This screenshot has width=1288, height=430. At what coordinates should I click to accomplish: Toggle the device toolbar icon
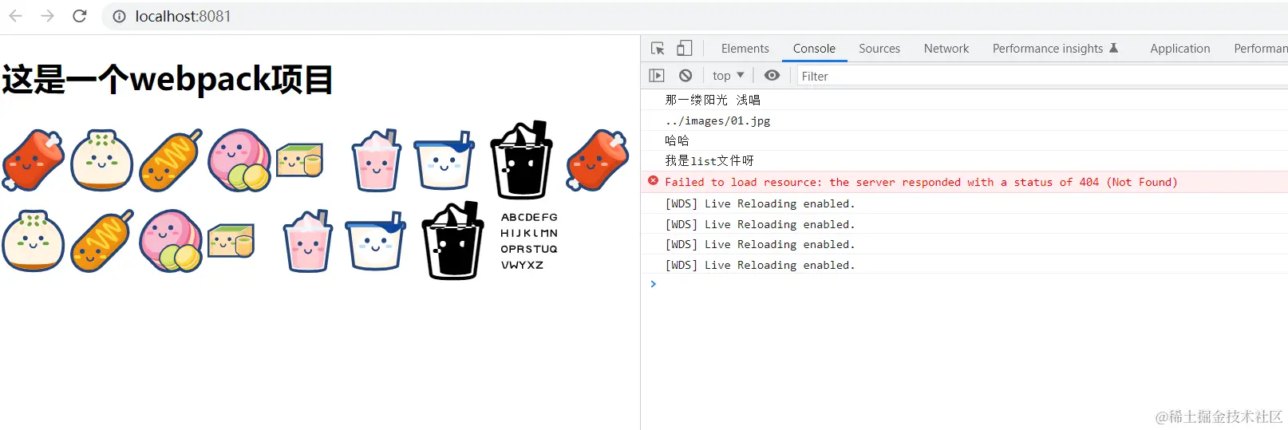coord(684,49)
